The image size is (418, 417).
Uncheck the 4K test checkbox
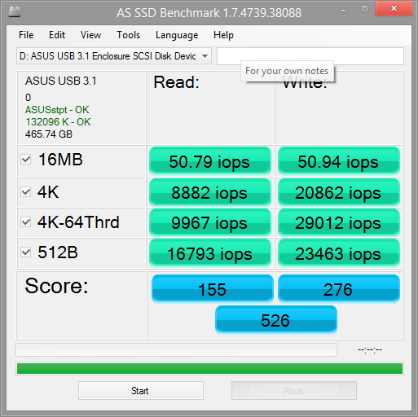26,192
